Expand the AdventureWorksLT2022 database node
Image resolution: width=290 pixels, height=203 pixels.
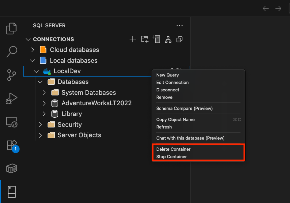pyautogui.click(x=44, y=103)
